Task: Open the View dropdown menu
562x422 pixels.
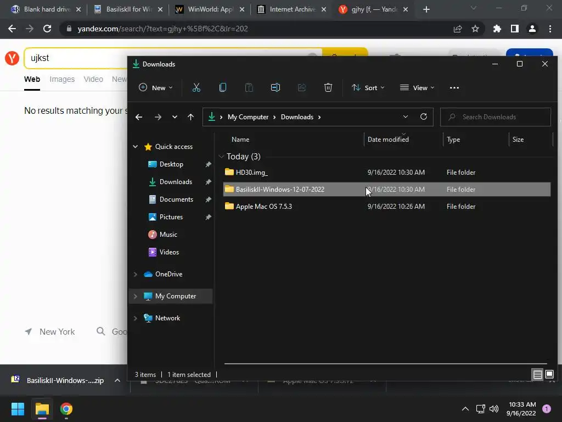Action: coord(417,87)
